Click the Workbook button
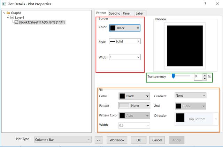 pos(117,140)
